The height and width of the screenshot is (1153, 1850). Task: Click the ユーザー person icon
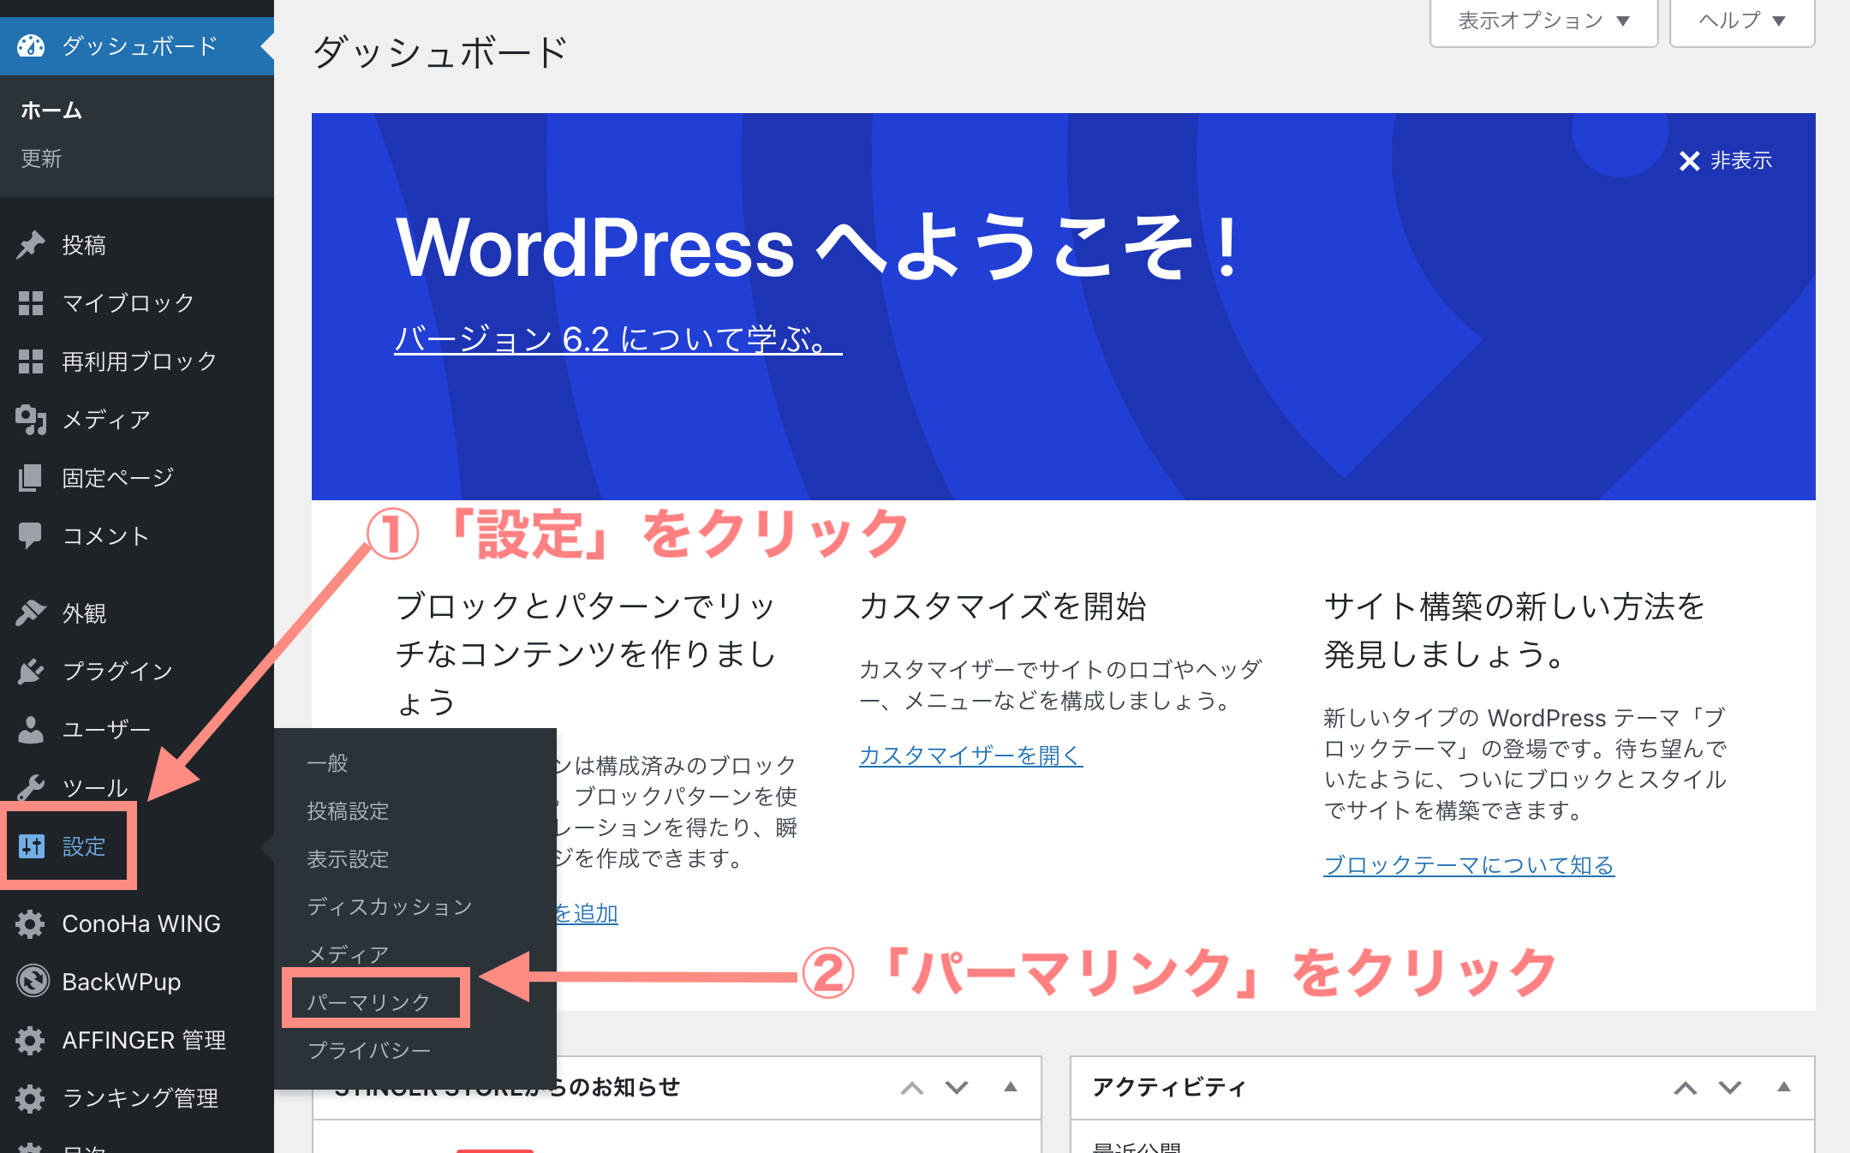coord(31,729)
